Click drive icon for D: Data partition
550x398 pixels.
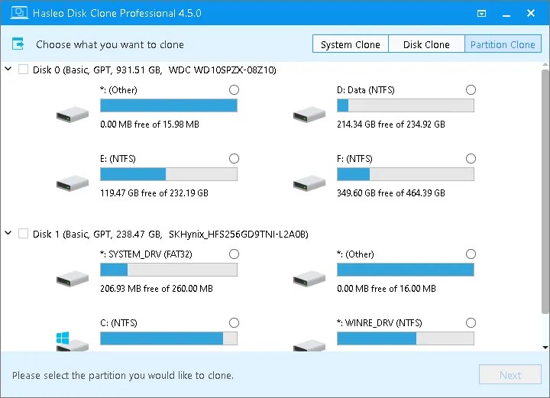click(309, 115)
